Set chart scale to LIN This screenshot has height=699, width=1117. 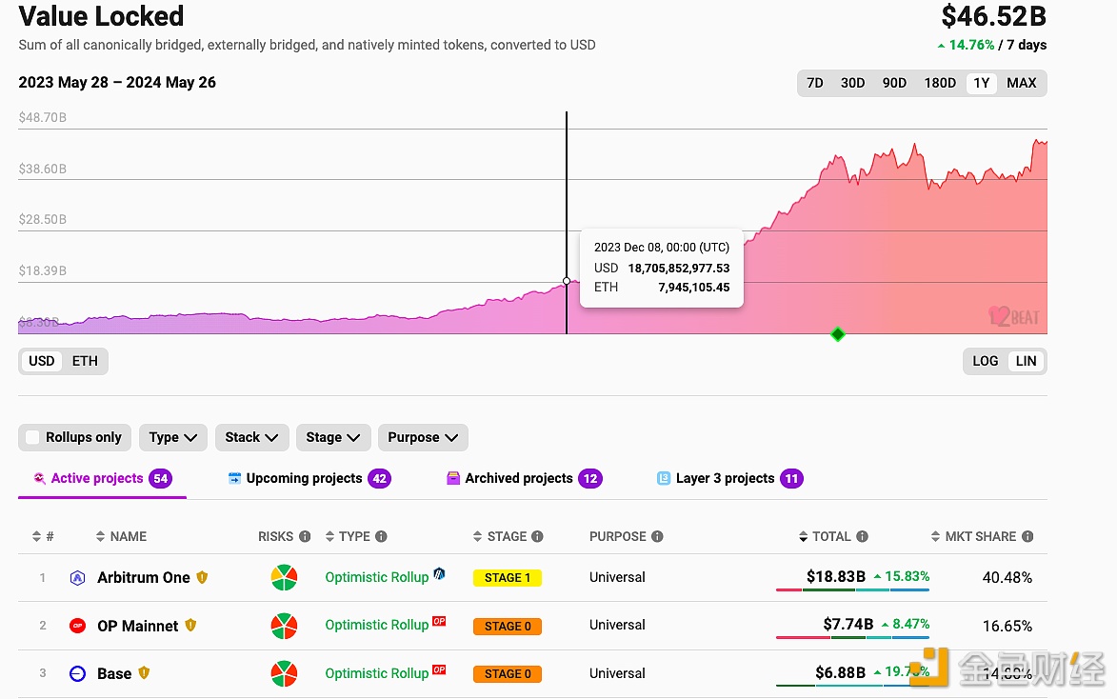(x=1026, y=361)
